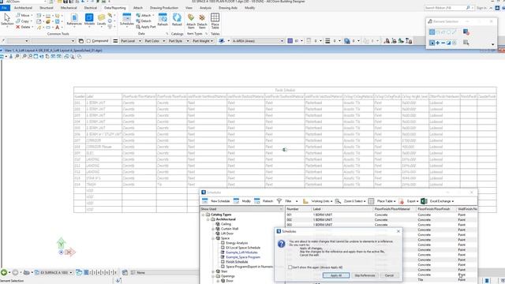Click Modify in Schedules window toolbar
The image size is (505, 284).
(242, 201)
